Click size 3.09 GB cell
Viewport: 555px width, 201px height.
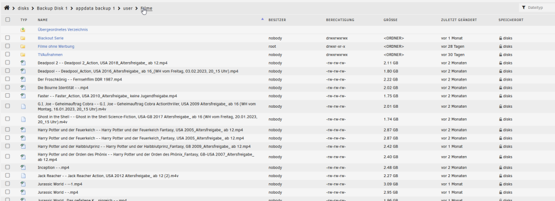[x=391, y=184]
